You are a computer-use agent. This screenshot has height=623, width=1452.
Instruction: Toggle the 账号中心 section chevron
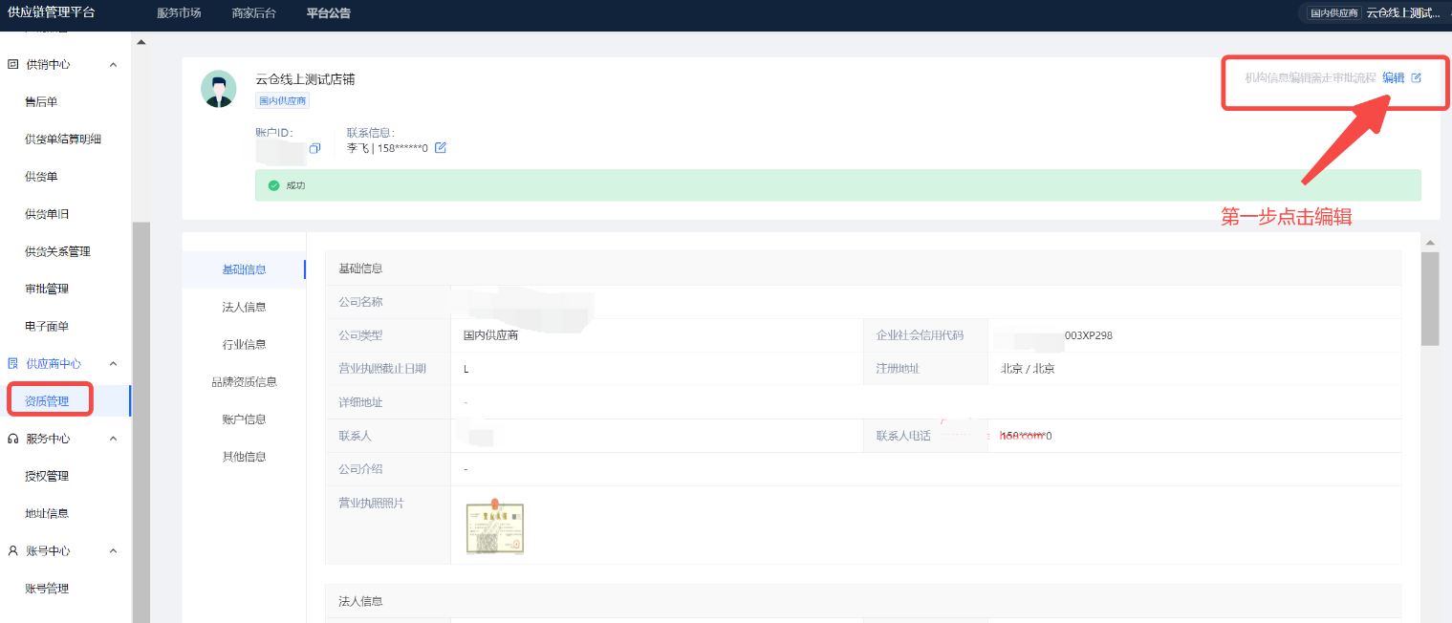click(x=113, y=551)
